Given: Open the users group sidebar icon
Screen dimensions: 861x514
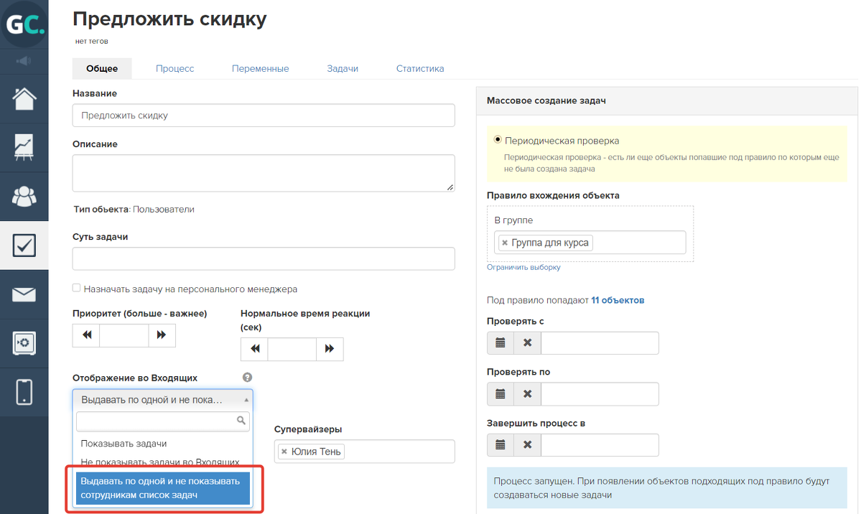Looking at the screenshot, I should (24, 196).
